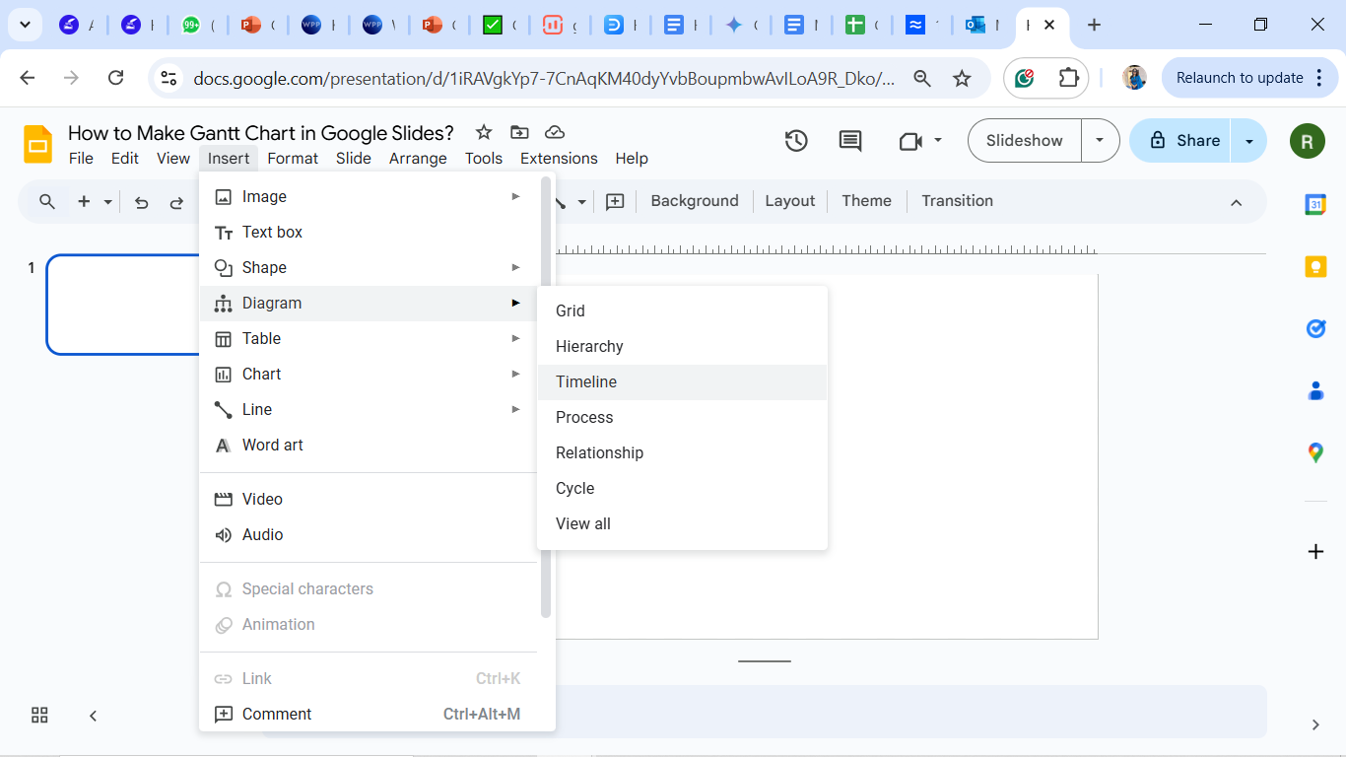
Task: Select Cycle diagram option
Action: (682, 489)
